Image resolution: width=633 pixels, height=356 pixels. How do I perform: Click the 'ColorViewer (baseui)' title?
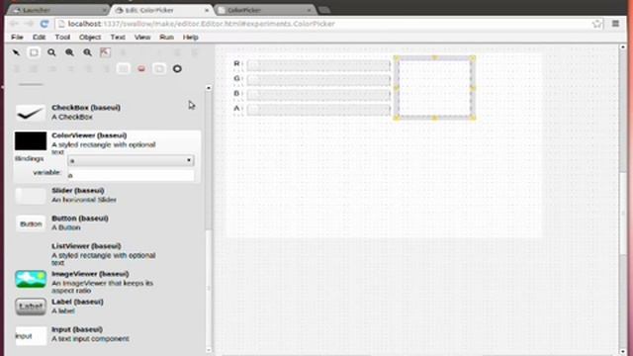89,135
